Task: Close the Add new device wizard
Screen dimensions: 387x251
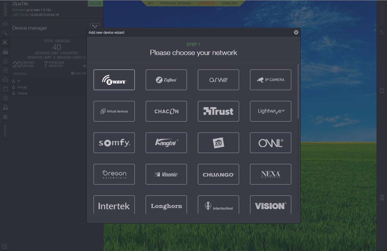Action: [x=296, y=32]
